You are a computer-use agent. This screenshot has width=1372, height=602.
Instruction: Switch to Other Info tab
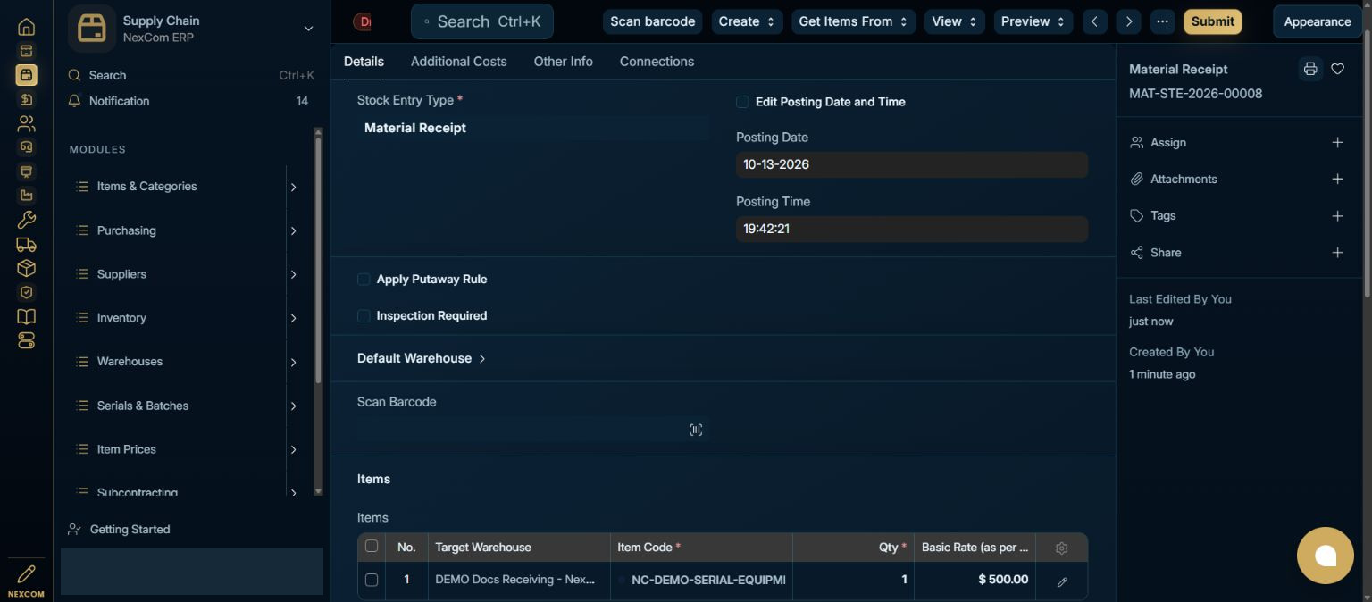pos(563,62)
